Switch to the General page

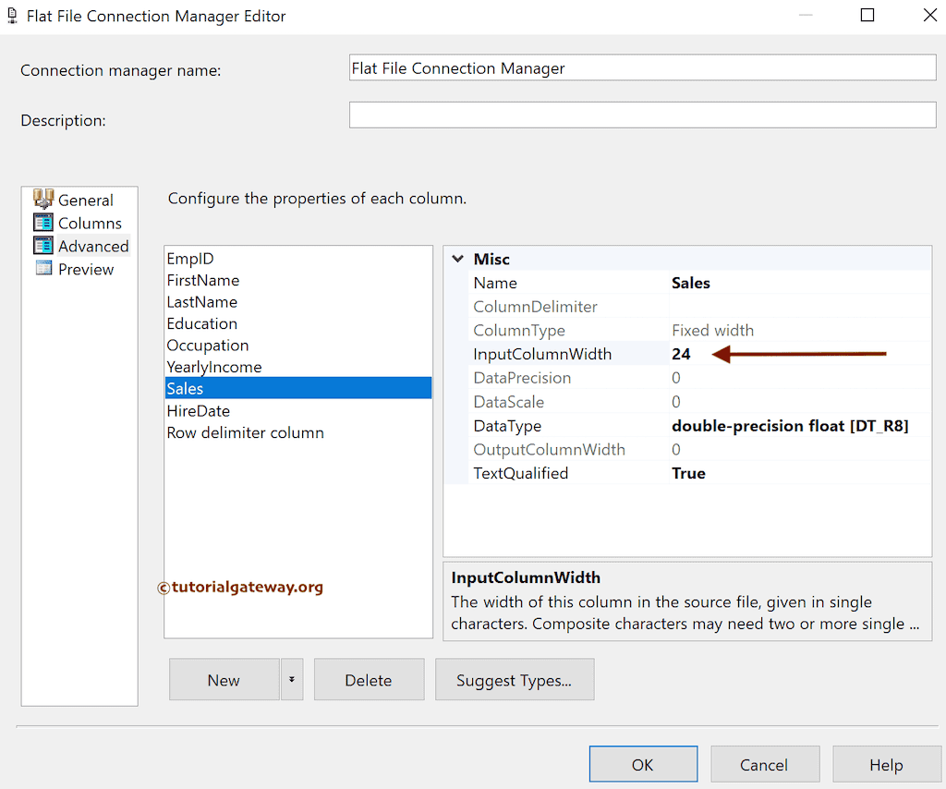click(x=86, y=200)
